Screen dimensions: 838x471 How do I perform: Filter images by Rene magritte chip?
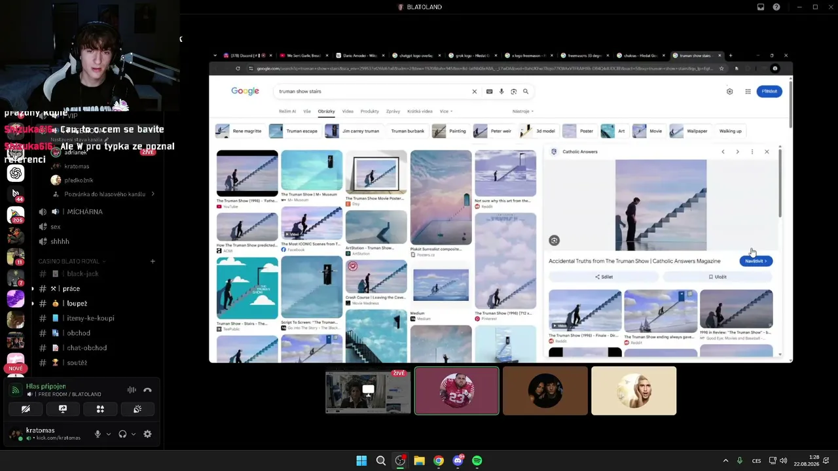pos(239,131)
